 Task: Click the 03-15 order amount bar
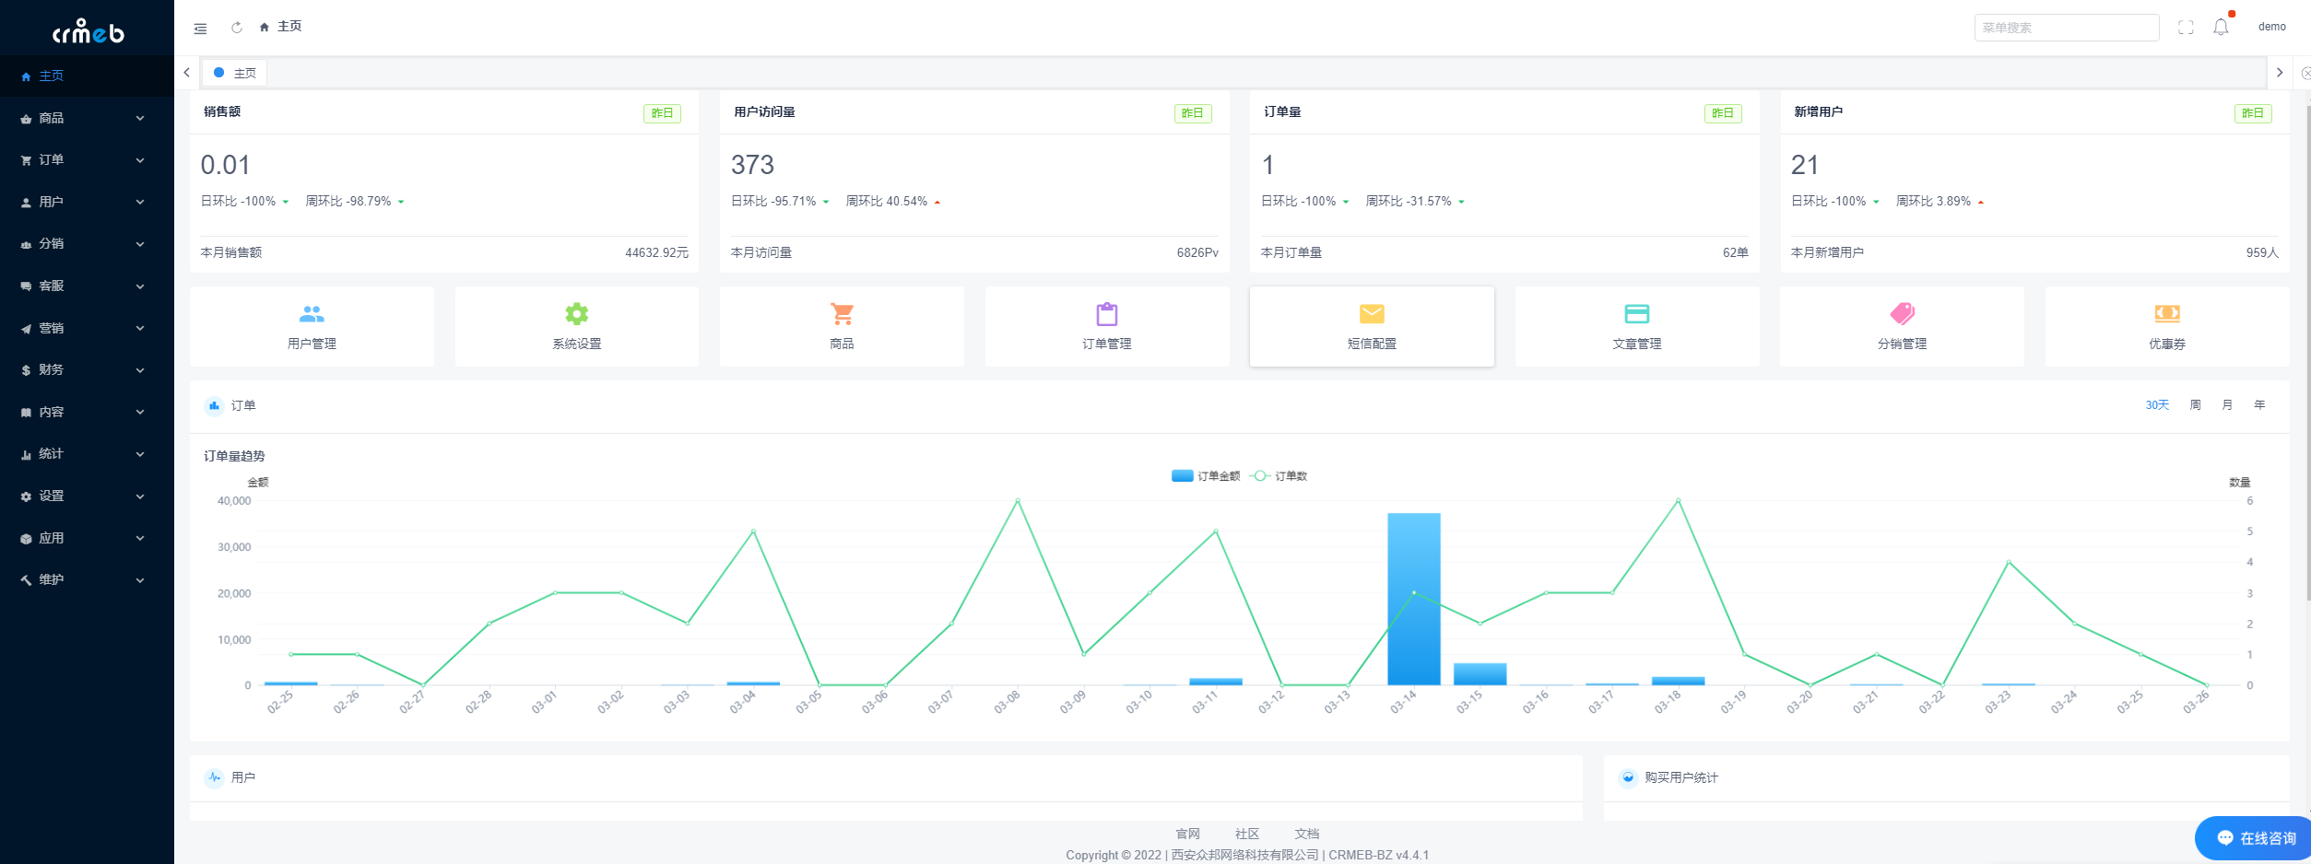pos(1480,674)
